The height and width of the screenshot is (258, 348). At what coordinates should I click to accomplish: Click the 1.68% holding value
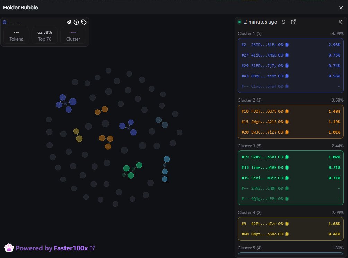pos(334,224)
